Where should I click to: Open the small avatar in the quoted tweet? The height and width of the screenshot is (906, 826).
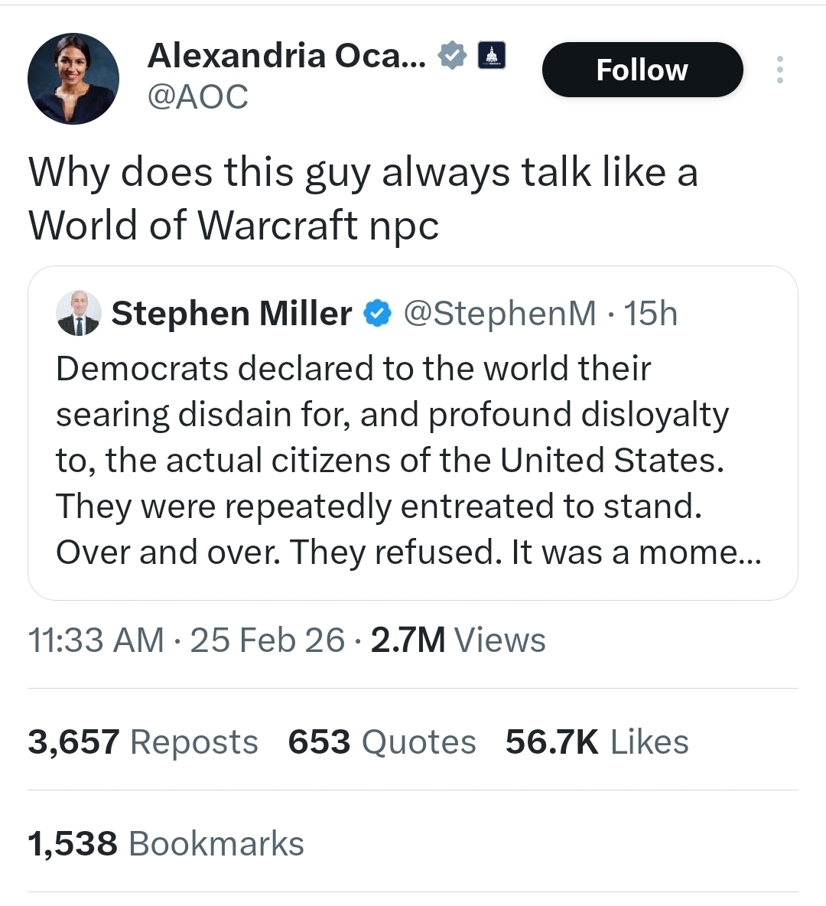pos(79,313)
